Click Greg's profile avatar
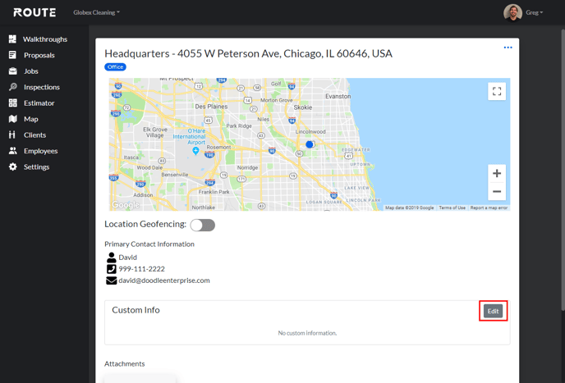The width and height of the screenshot is (565, 383). pyautogui.click(x=512, y=12)
